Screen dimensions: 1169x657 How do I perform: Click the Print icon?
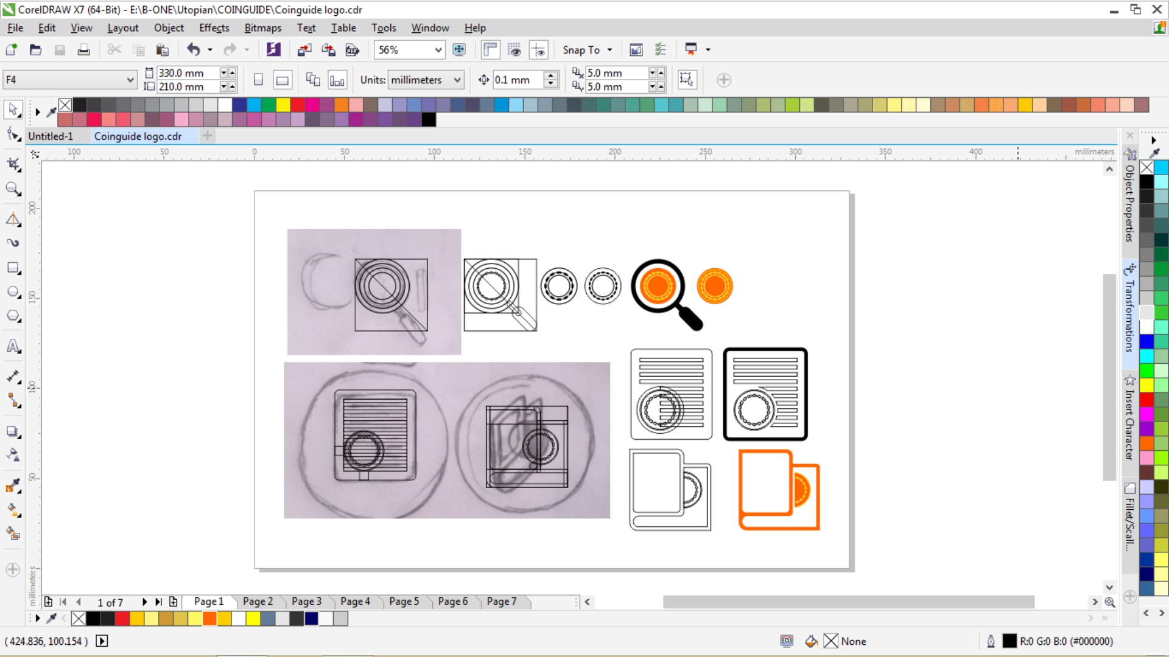[x=83, y=50]
